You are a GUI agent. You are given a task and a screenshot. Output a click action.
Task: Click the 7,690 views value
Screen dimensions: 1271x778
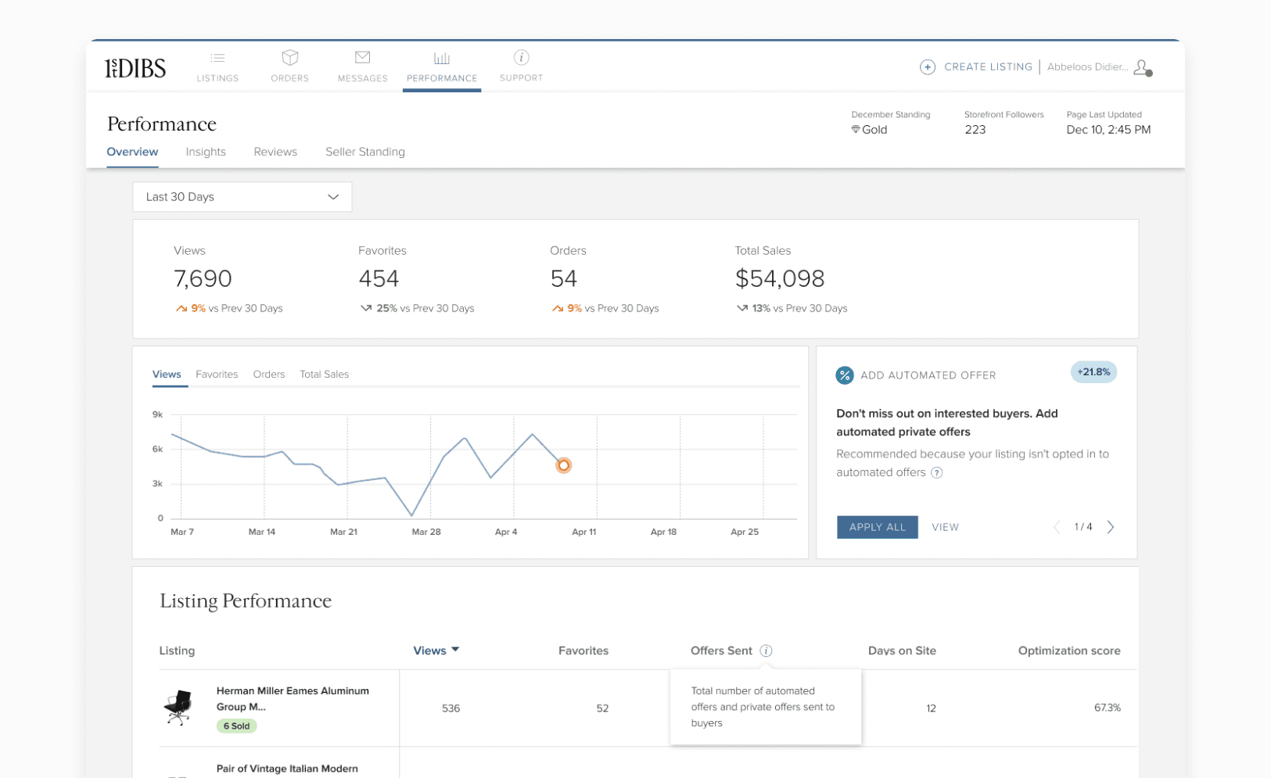(203, 278)
